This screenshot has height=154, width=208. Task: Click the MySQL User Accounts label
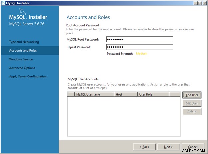click(x=83, y=79)
